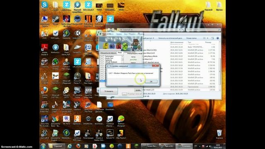Open the Max Payne 3 desktop shortcut

point(121,134)
